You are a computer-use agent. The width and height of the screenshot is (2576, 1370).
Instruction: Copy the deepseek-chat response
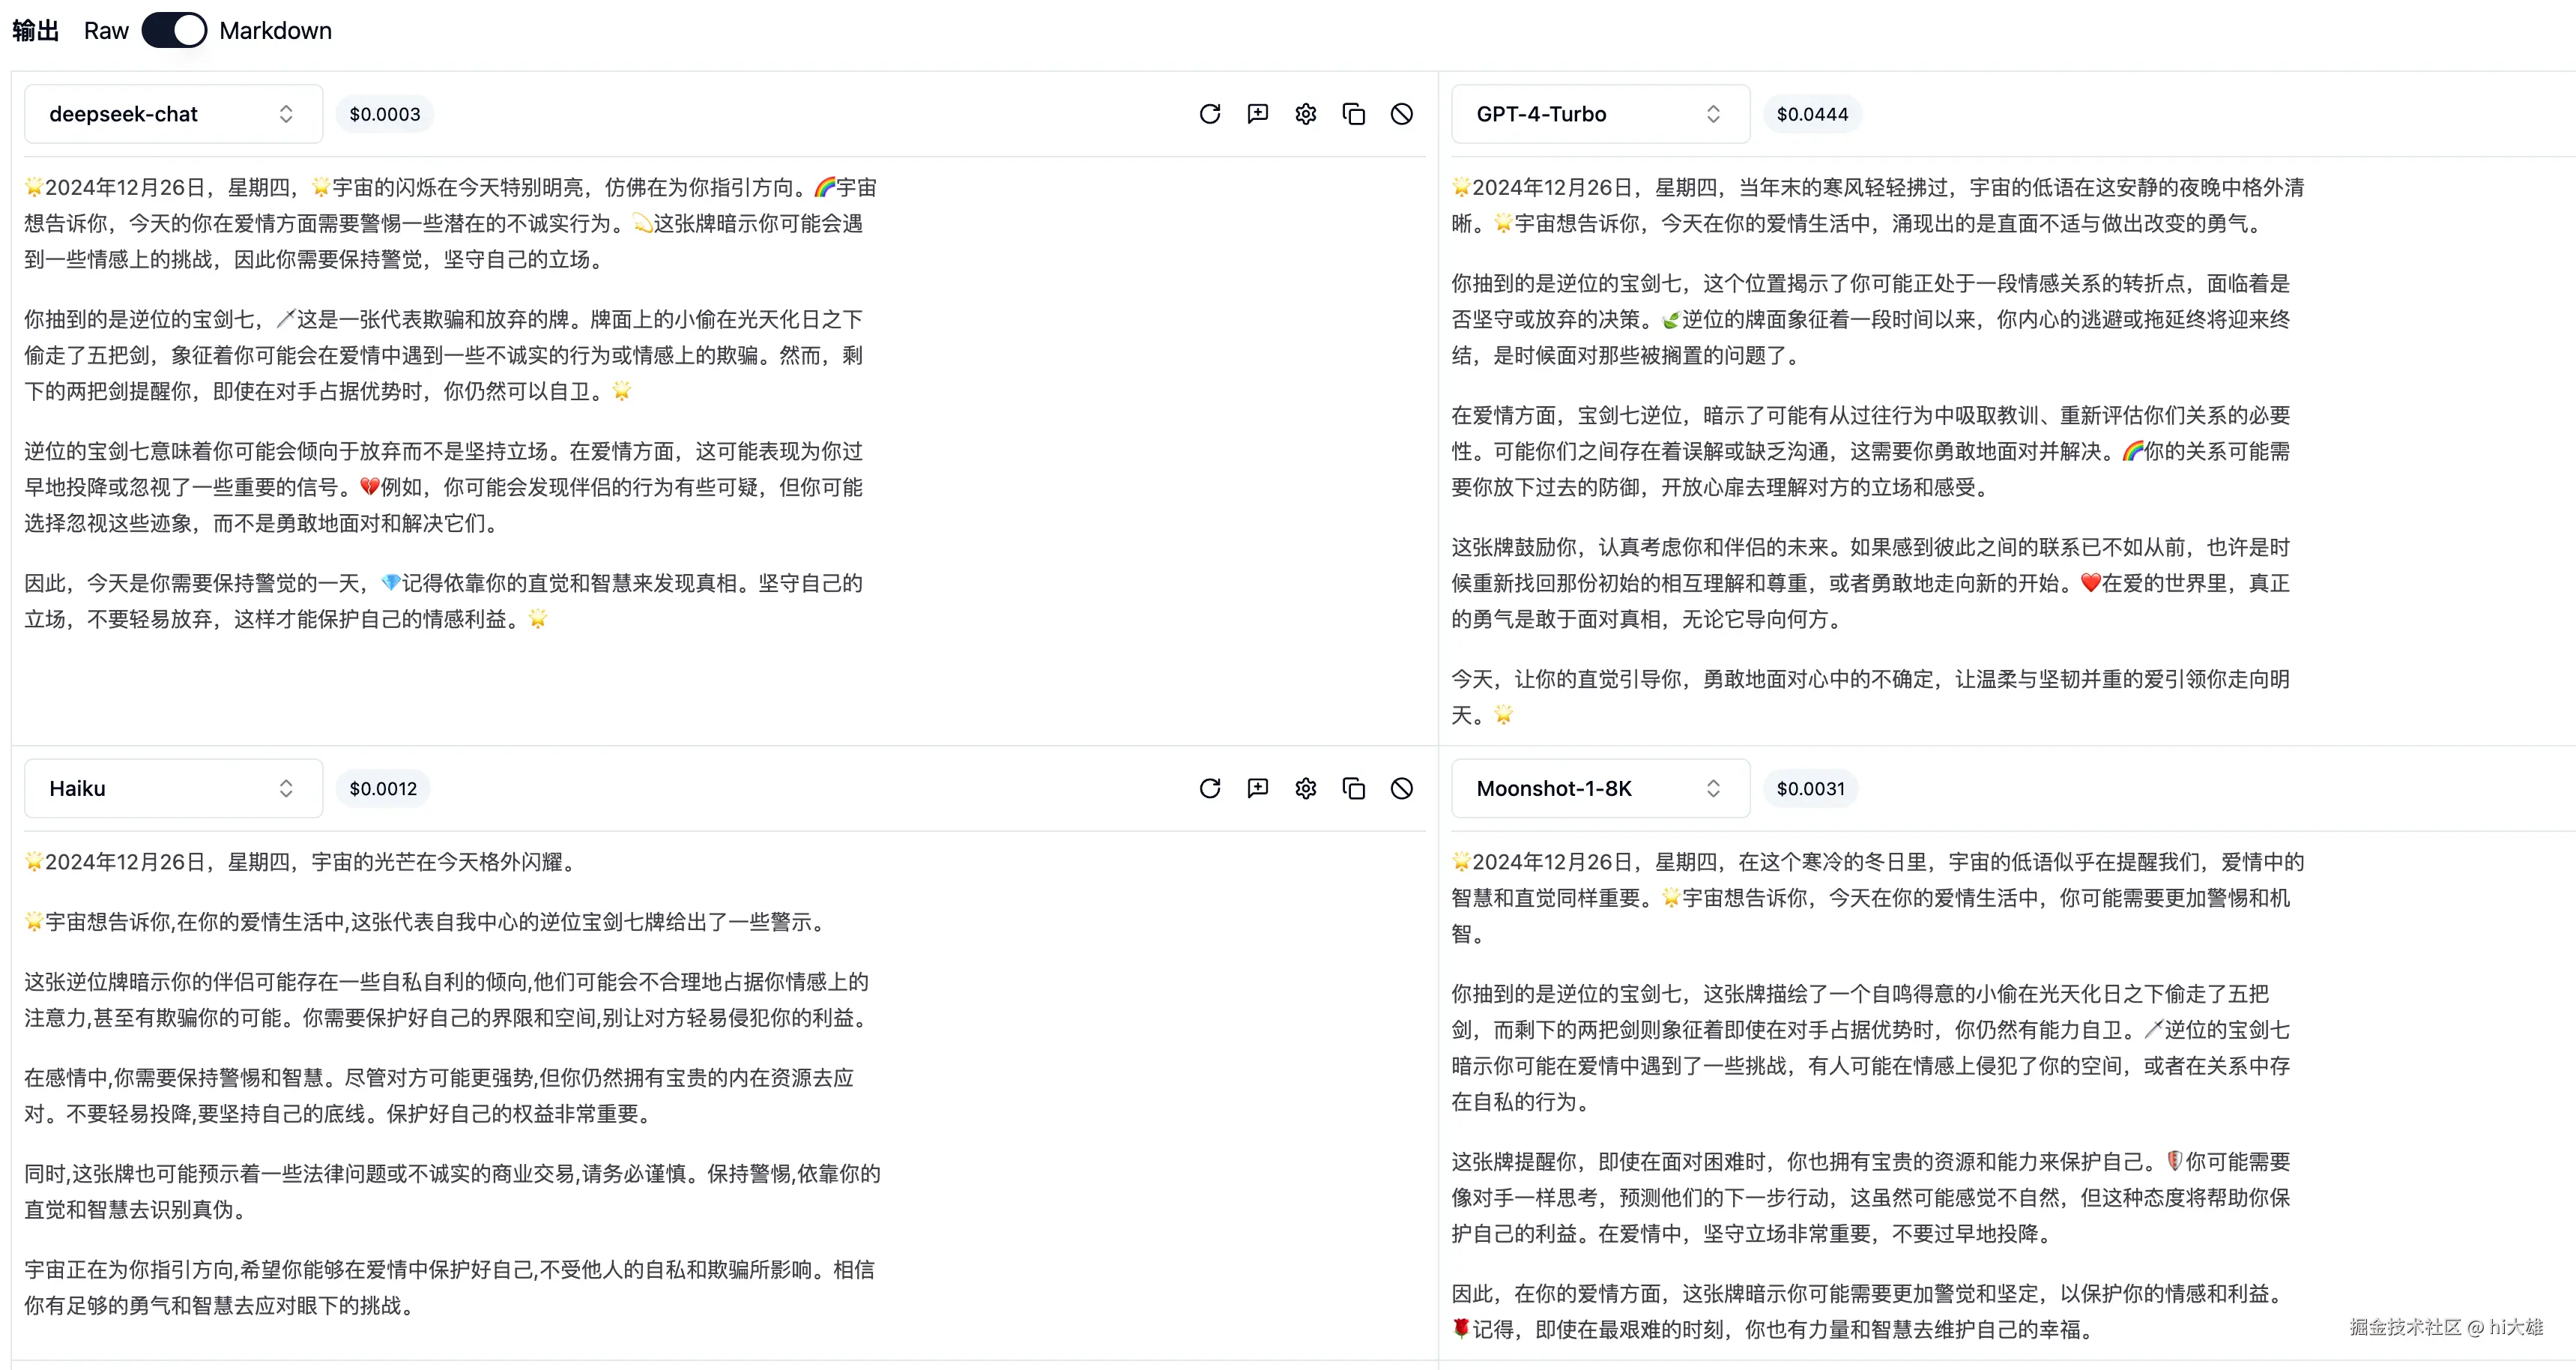1353,114
